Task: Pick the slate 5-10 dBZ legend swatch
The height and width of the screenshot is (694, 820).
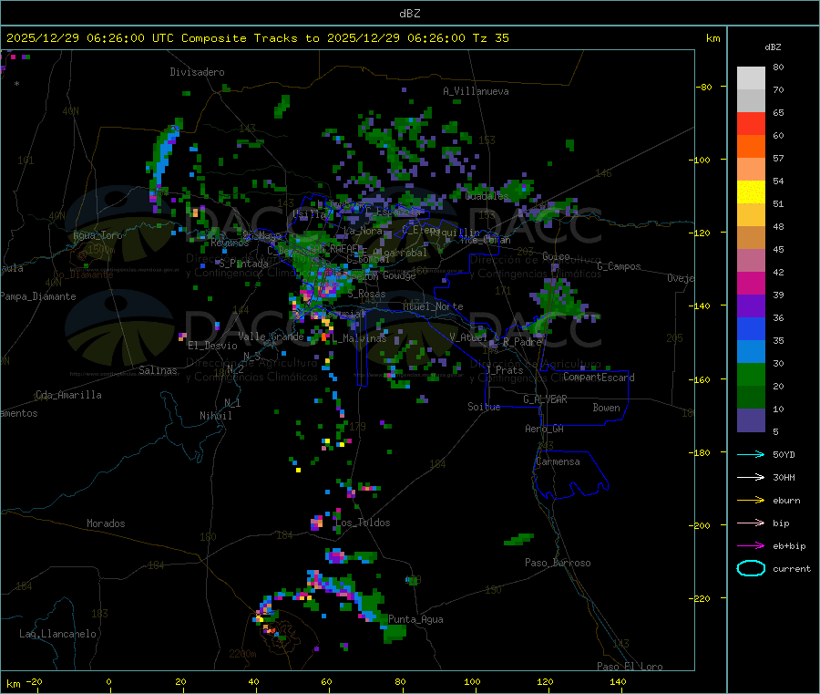Action: [751, 420]
